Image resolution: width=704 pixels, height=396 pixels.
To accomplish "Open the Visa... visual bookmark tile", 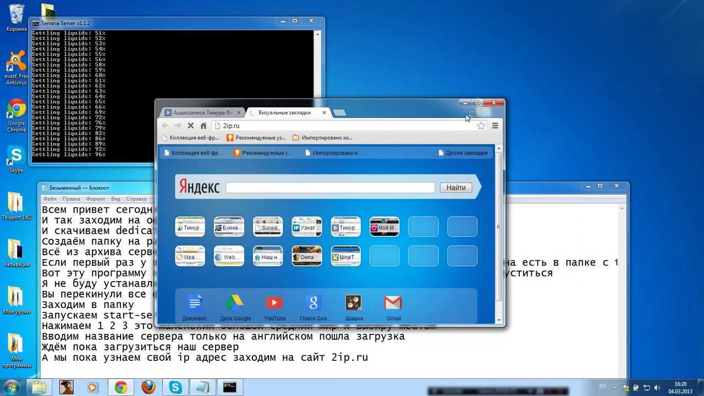I will 190,256.
